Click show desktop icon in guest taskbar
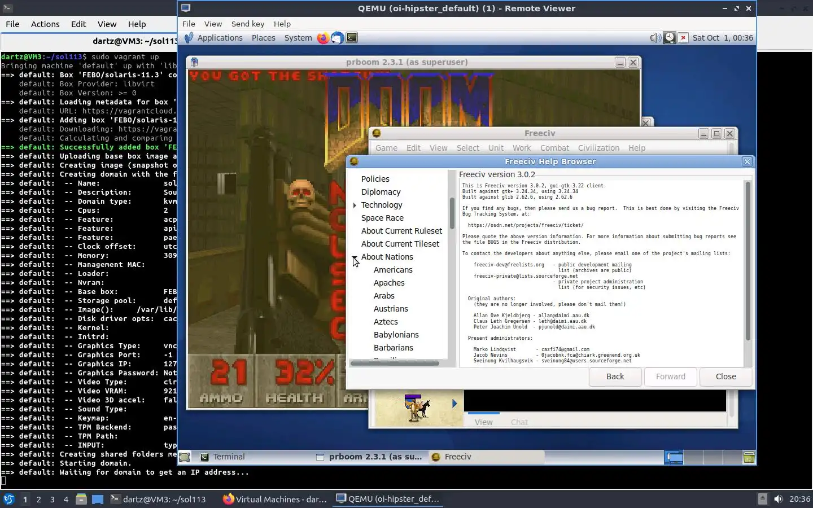 [185, 457]
